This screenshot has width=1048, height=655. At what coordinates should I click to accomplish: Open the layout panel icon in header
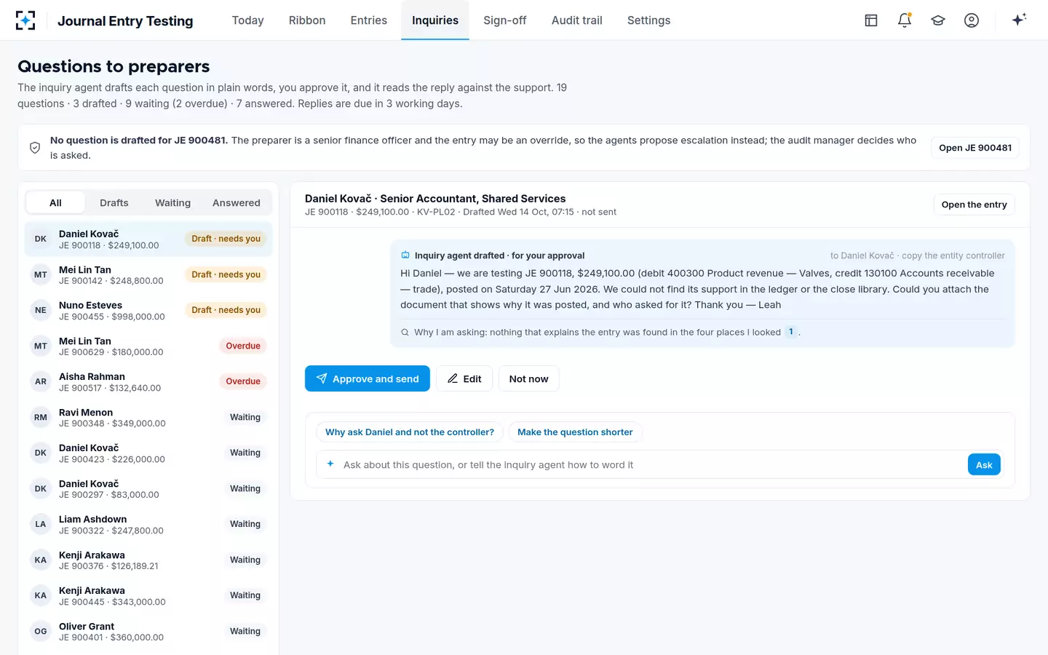[x=871, y=20]
